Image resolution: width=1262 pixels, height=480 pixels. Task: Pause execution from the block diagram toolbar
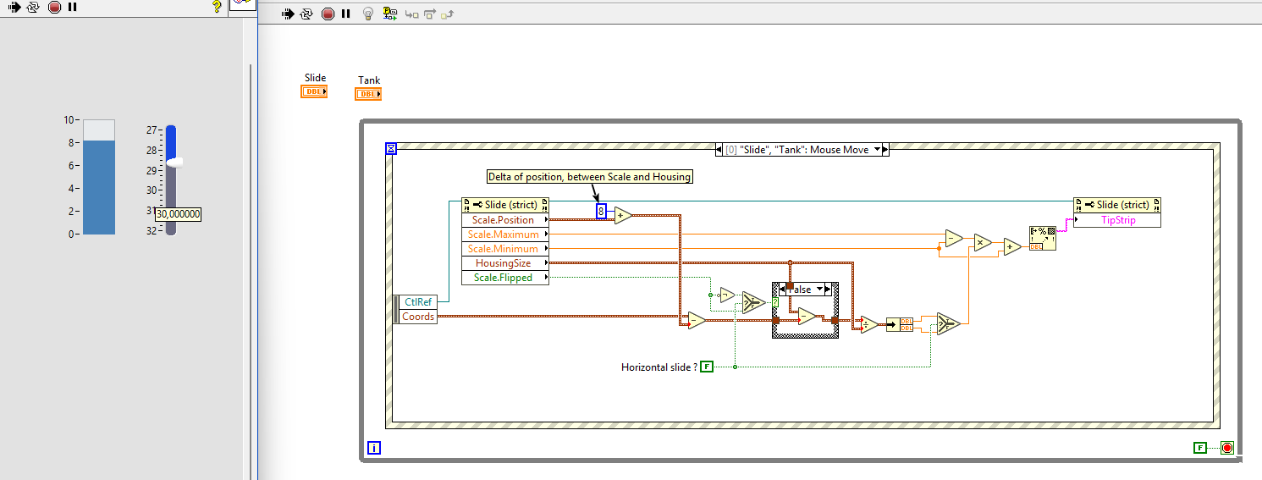[345, 14]
